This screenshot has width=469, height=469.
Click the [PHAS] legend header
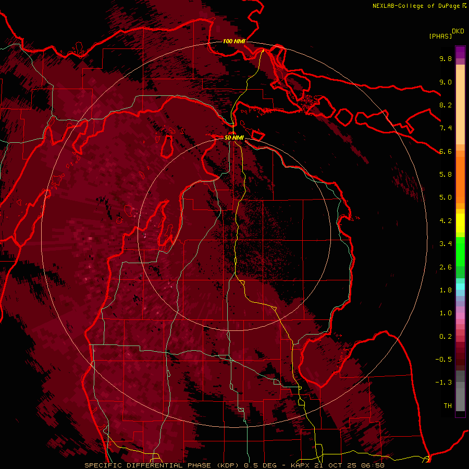tap(440, 36)
